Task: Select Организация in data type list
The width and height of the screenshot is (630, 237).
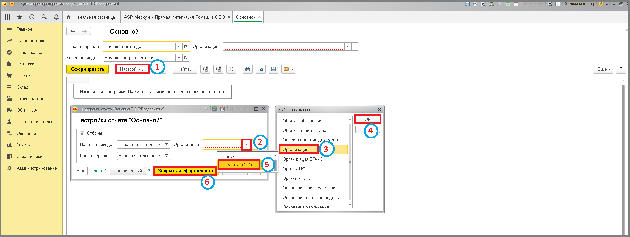Action: coord(314,150)
